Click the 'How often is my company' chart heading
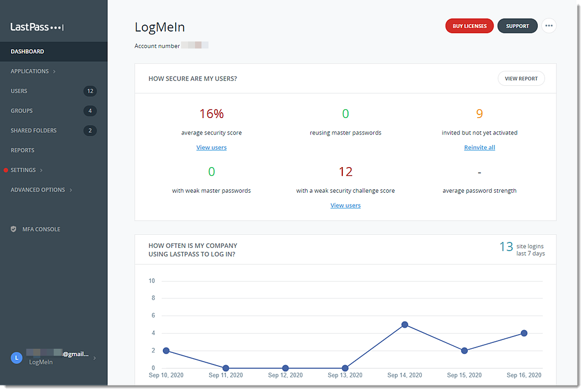The width and height of the screenshot is (584, 392). tap(193, 250)
